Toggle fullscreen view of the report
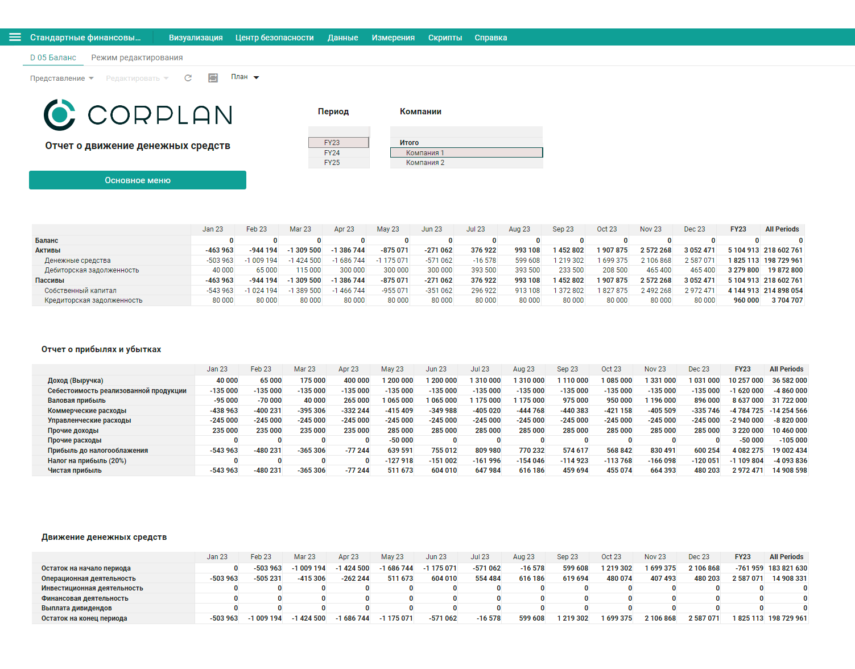 pyautogui.click(x=213, y=77)
